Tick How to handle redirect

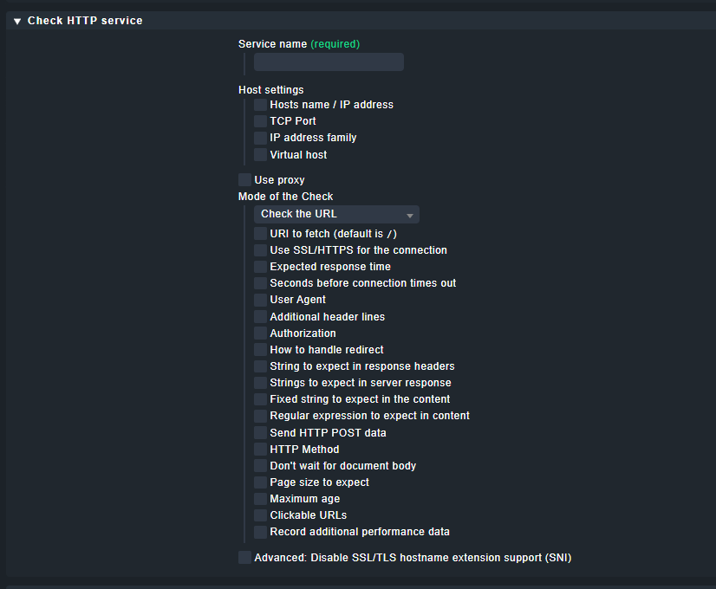[x=260, y=349]
